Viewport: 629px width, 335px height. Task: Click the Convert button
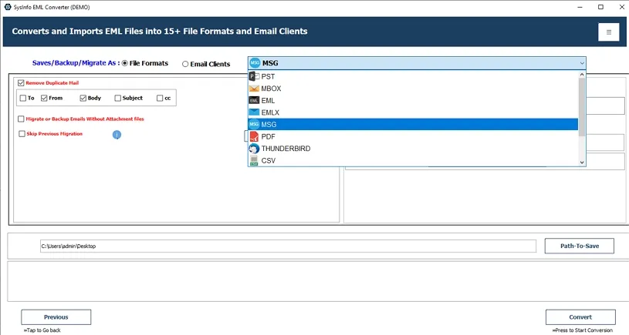point(580,317)
